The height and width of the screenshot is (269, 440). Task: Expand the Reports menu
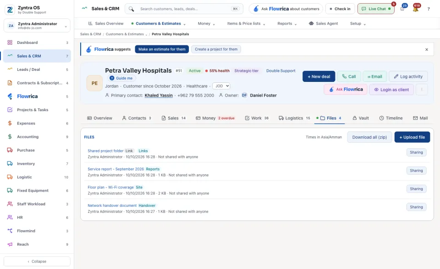click(x=287, y=23)
